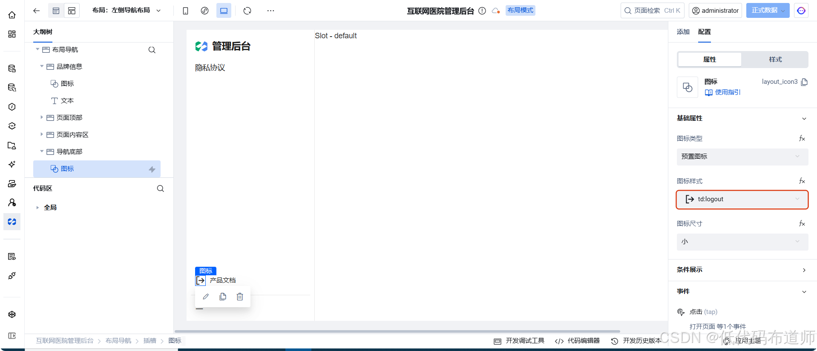Open 开发历史版本 in bottom bar
Viewport: 817px width, 351px height.
click(x=636, y=341)
